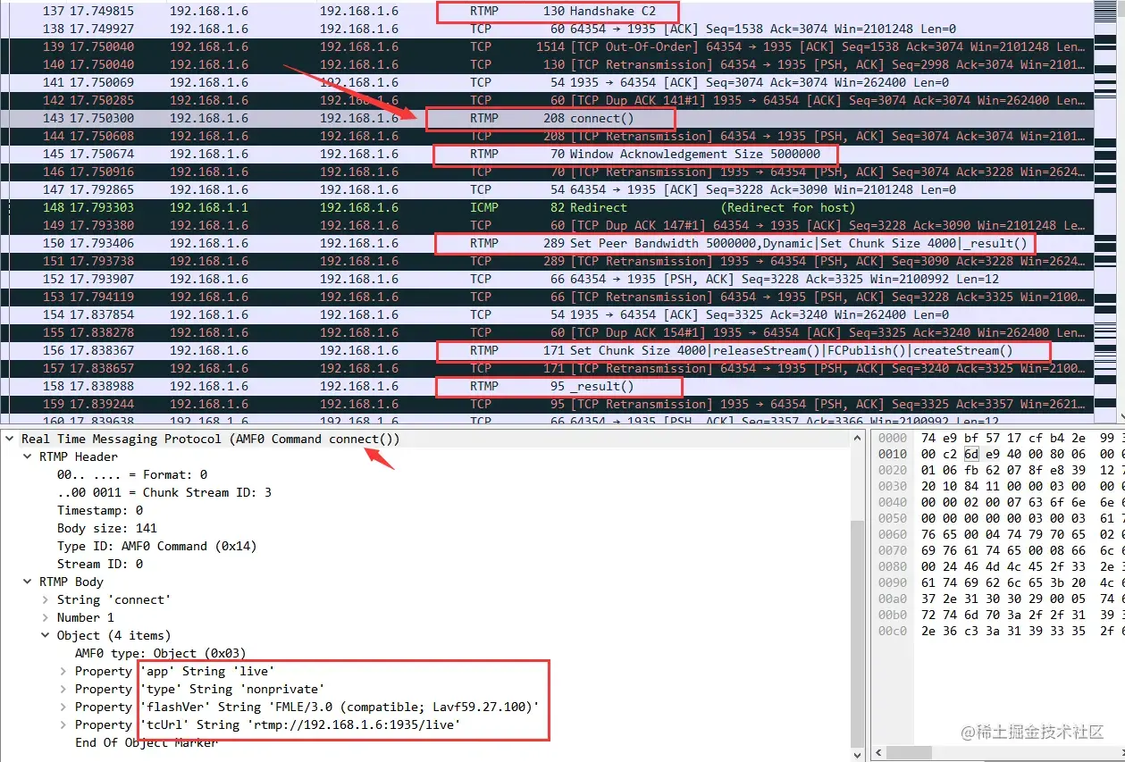Collapse the Object (4 items) node
This screenshot has width=1125, height=762.
click(x=46, y=636)
